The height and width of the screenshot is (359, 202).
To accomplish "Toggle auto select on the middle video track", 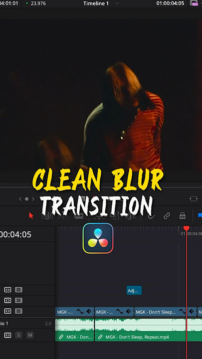I will pyautogui.click(x=7, y=300).
